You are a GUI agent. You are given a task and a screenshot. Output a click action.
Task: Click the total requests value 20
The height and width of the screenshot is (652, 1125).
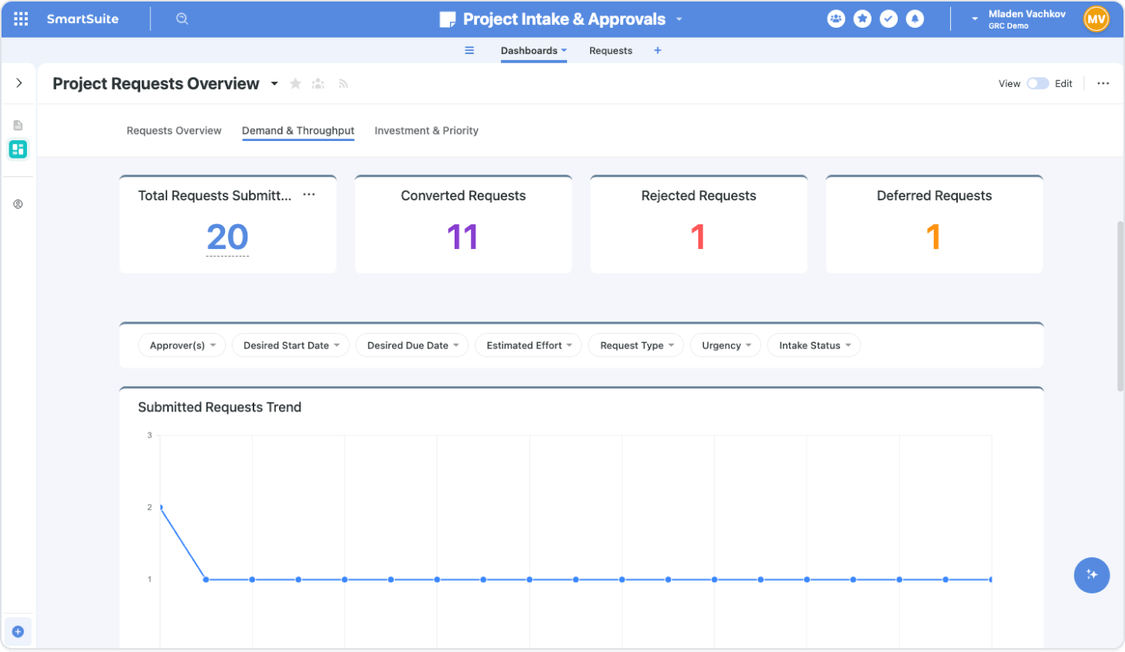point(227,237)
